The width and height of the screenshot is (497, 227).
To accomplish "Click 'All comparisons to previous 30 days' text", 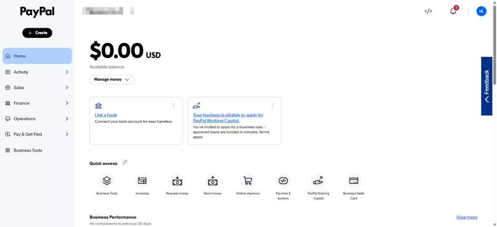I will pos(120,224).
